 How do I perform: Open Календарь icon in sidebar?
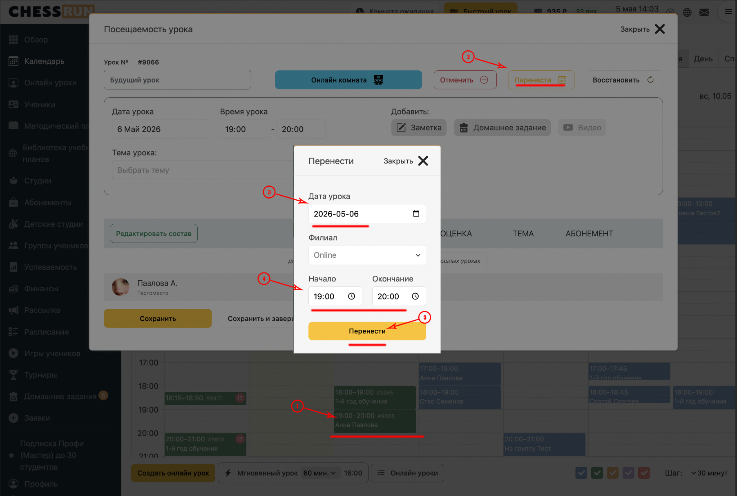13,61
